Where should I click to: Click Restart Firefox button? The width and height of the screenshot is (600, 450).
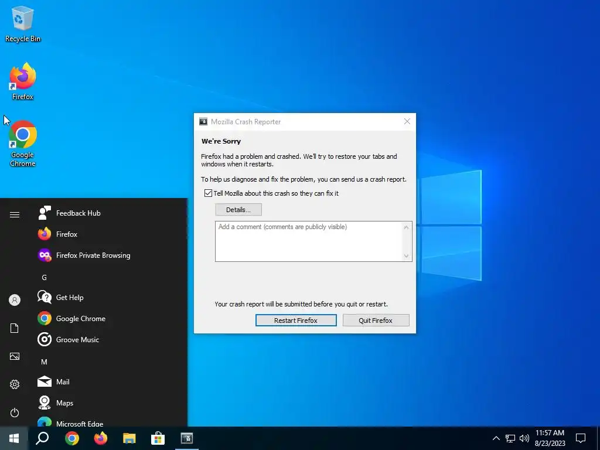click(296, 321)
